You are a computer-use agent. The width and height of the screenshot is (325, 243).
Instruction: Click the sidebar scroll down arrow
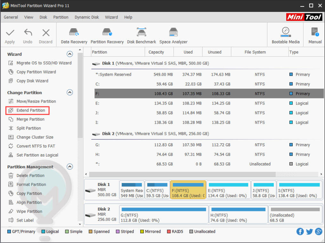point(80,224)
